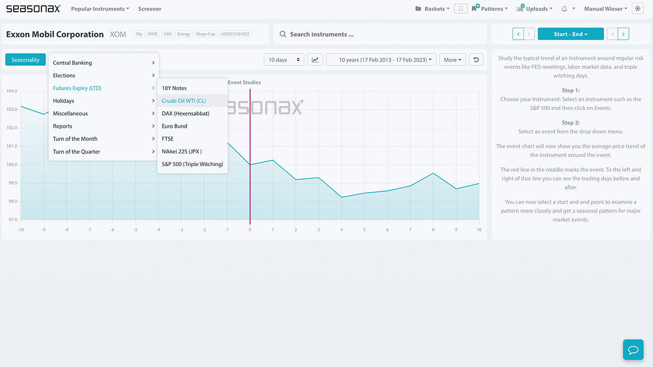Activate the Seasonality toggle button
653x367 pixels.
[x=25, y=59]
